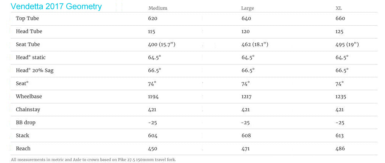The height and width of the screenshot is (163, 385).
Task: Click the Reach row label
Action: pyautogui.click(x=23, y=149)
